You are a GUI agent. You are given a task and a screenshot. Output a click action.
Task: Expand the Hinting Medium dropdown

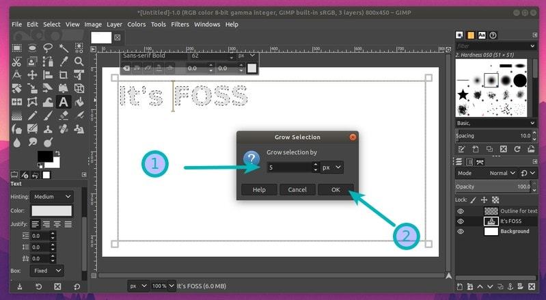[51, 197]
